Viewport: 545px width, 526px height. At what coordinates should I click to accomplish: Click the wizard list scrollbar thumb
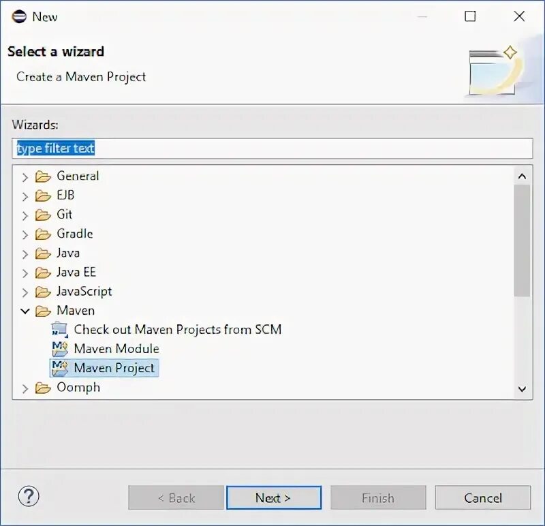[522, 241]
